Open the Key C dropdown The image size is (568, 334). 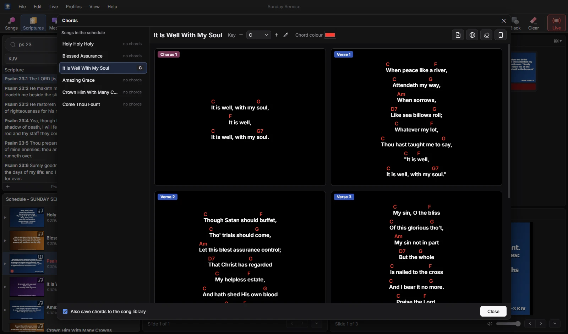[x=258, y=35]
